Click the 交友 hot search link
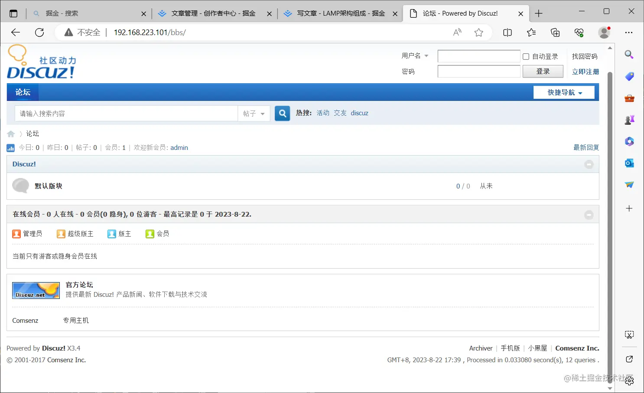This screenshot has width=644, height=393. 340,113
